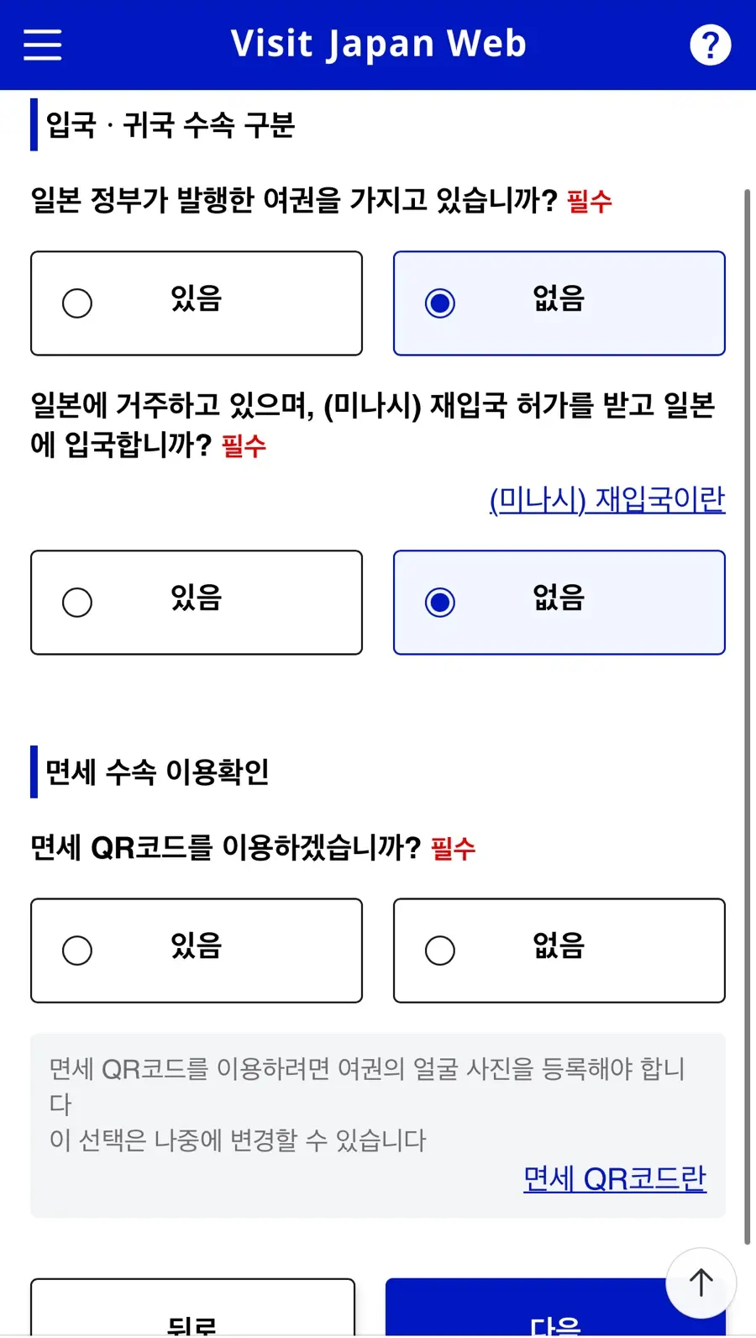Choose 있음 for tax-free QR code
This screenshot has width=756, height=1338.
click(x=197, y=951)
